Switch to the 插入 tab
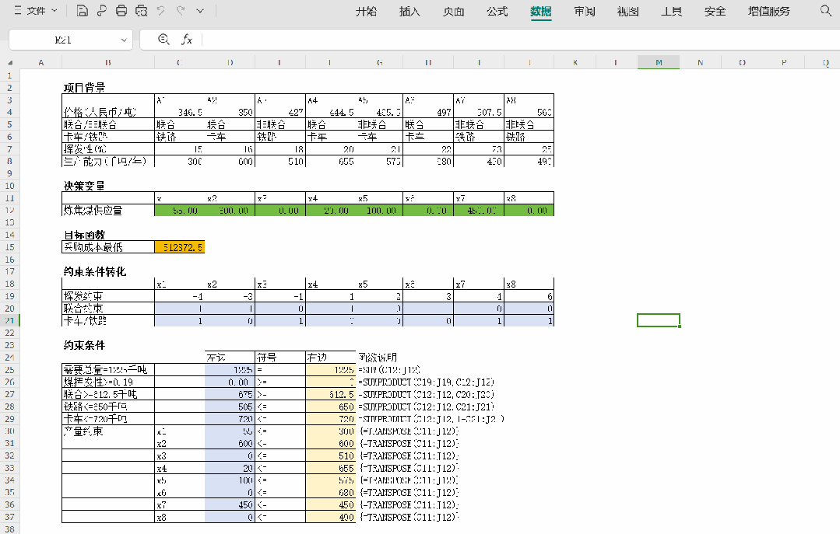The width and height of the screenshot is (840, 534). click(x=409, y=11)
